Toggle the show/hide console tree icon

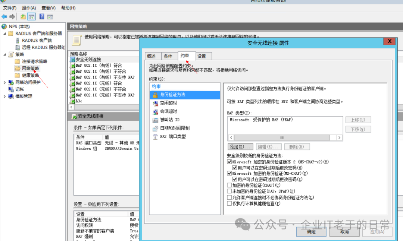click(x=31, y=17)
